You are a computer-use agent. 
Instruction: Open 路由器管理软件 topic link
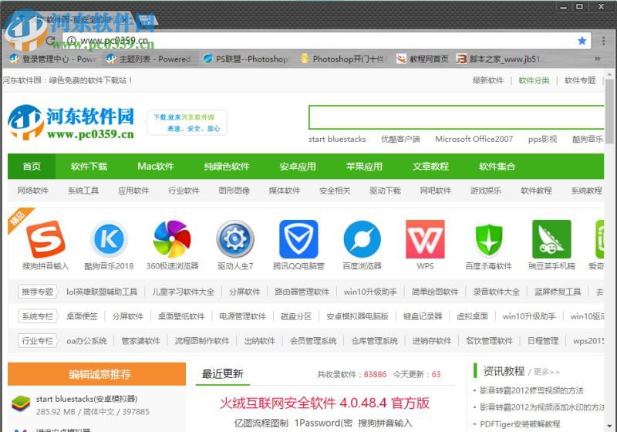pos(302,292)
